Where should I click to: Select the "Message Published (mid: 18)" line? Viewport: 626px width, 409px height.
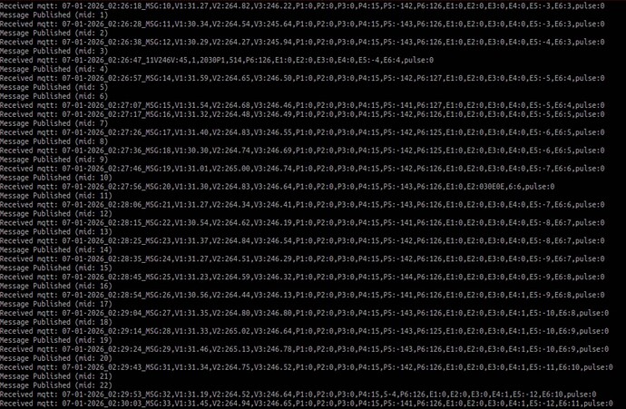56,322
